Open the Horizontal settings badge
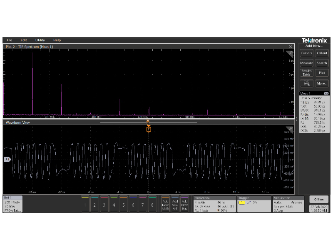 (x=214, y=204)
